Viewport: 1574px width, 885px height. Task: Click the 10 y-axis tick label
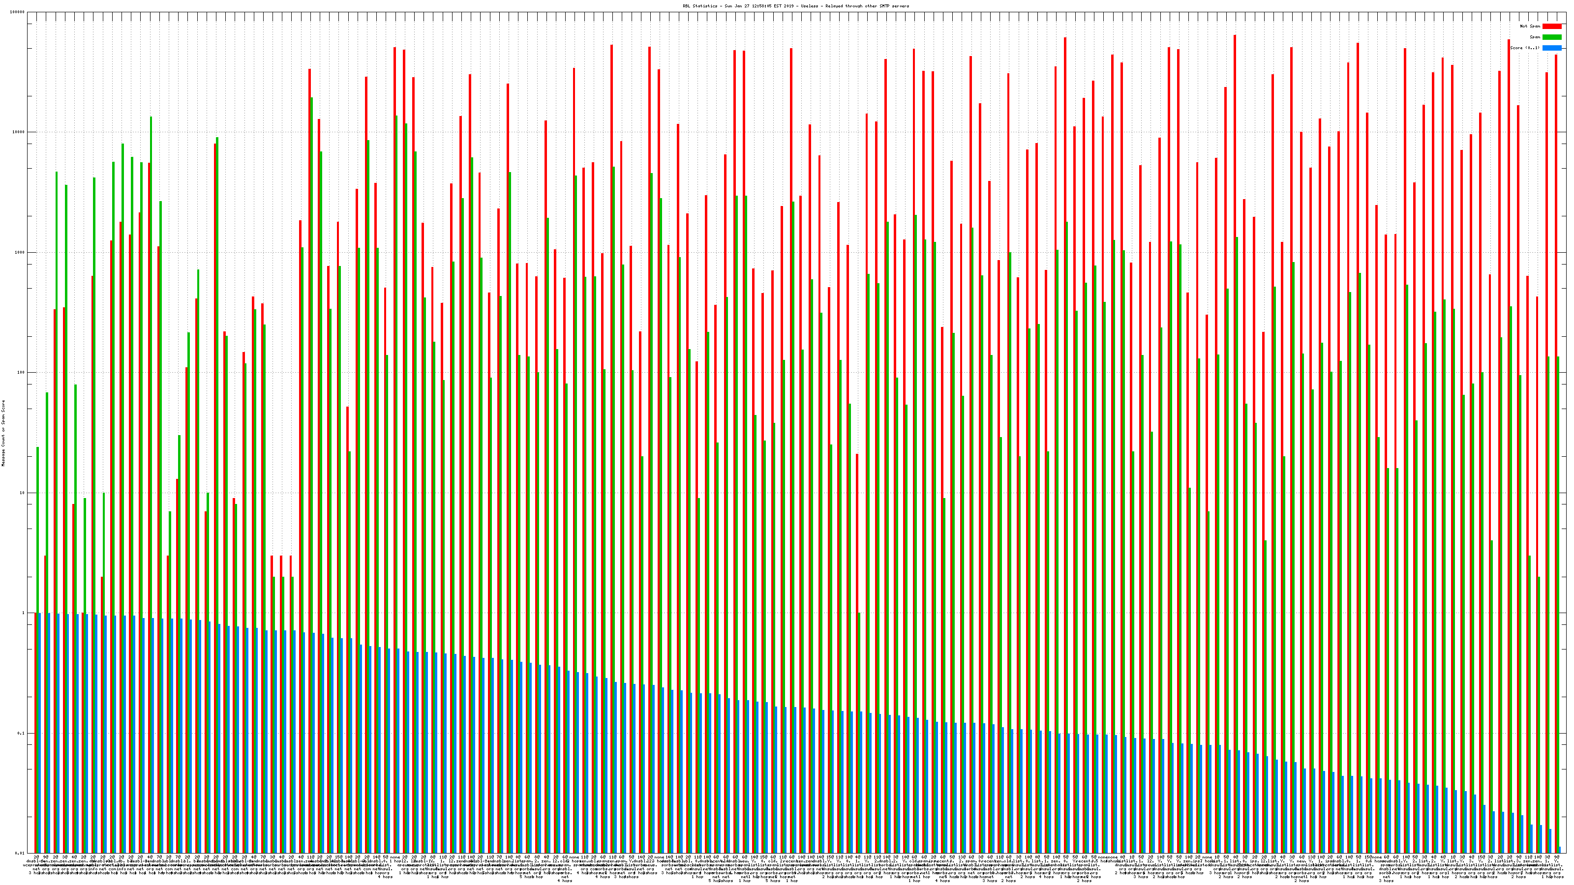coord(23,493)
